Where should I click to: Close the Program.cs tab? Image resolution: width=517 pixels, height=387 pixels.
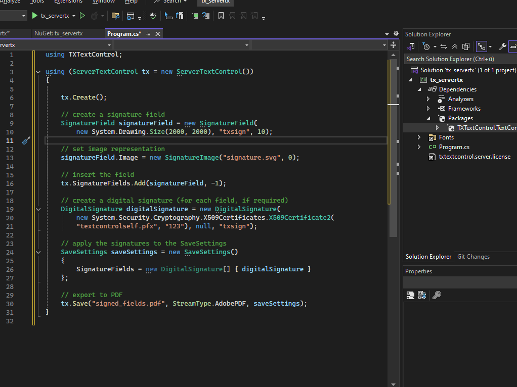point(158,34)
